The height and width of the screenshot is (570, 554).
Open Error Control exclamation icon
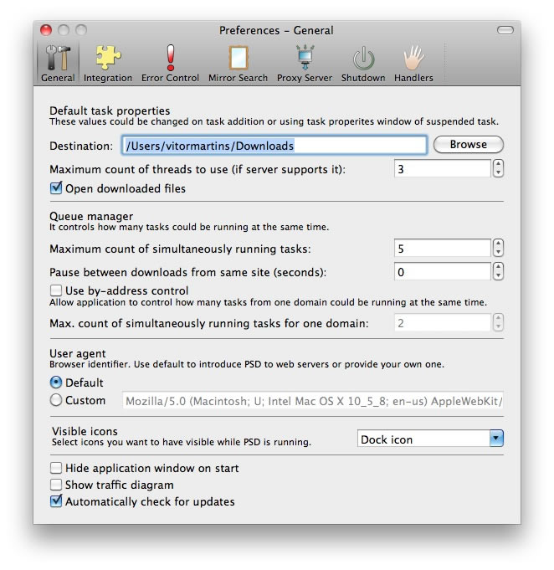(170, 59)
